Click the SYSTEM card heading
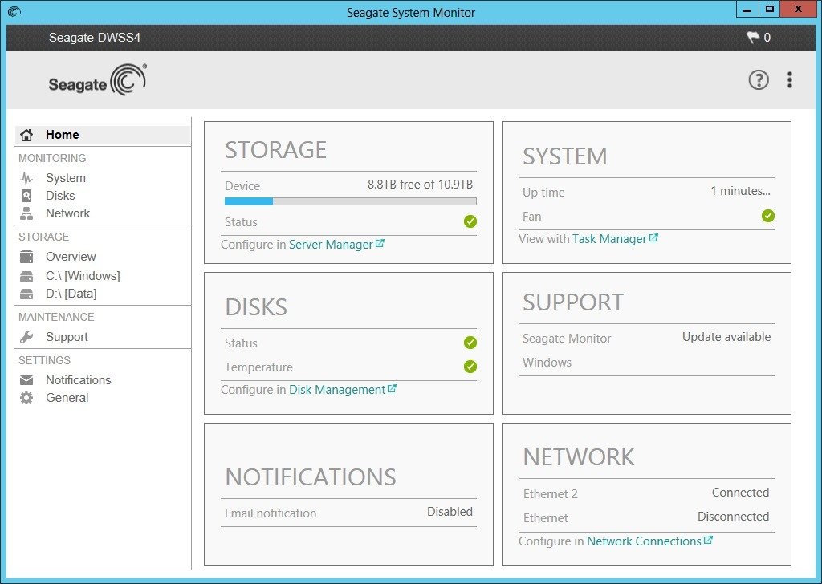The height and width of the screenshot is (584, 822). (564, 156)
